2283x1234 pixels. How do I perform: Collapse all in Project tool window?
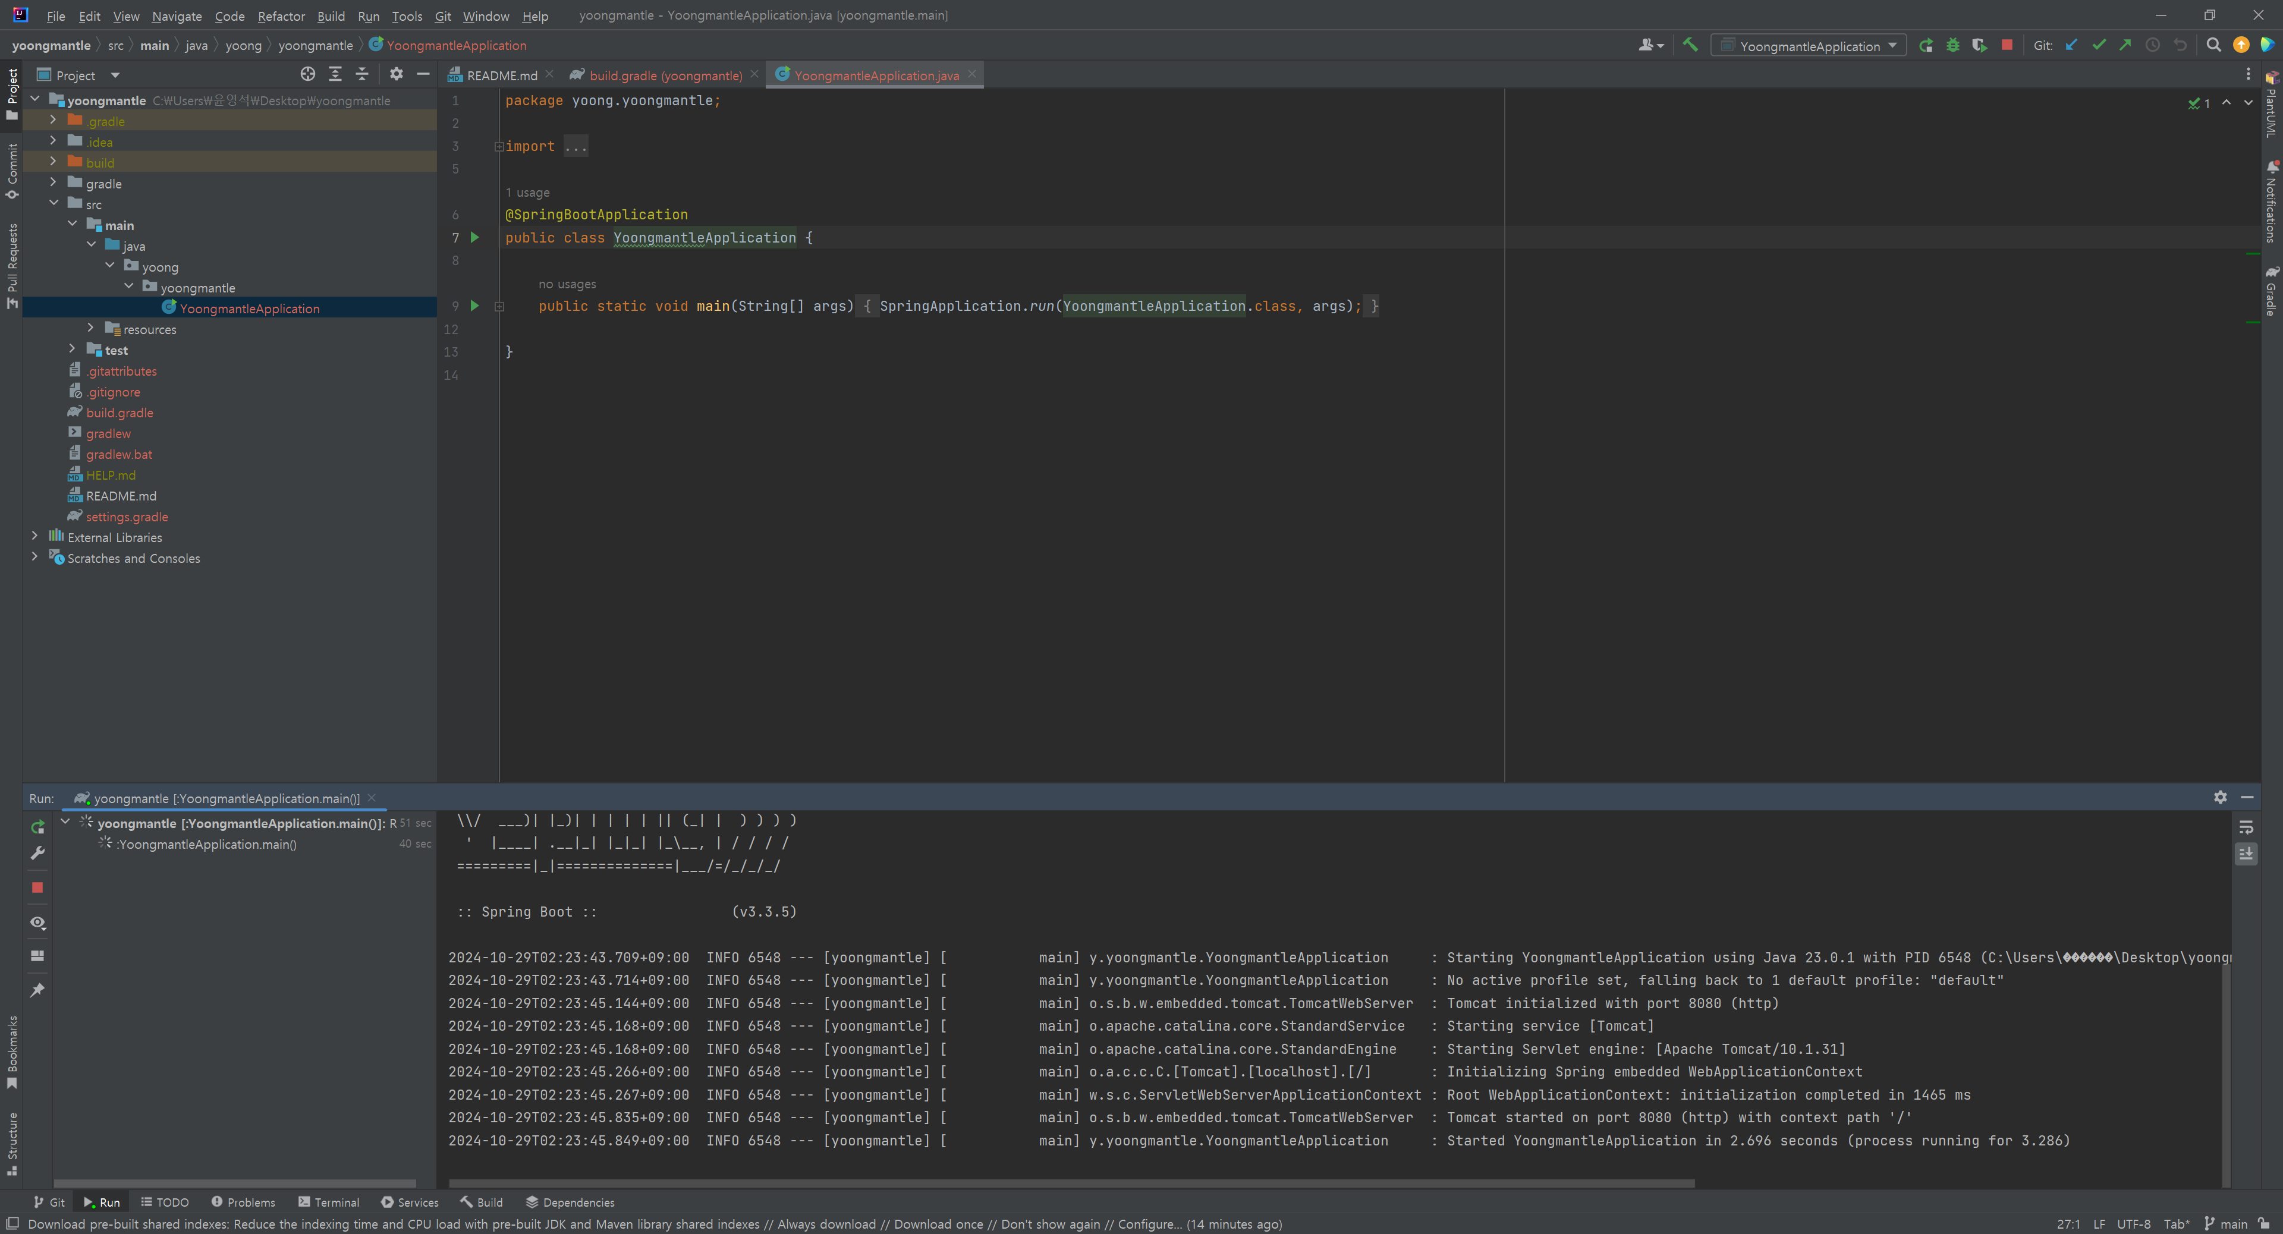click(x=361, y=74)
